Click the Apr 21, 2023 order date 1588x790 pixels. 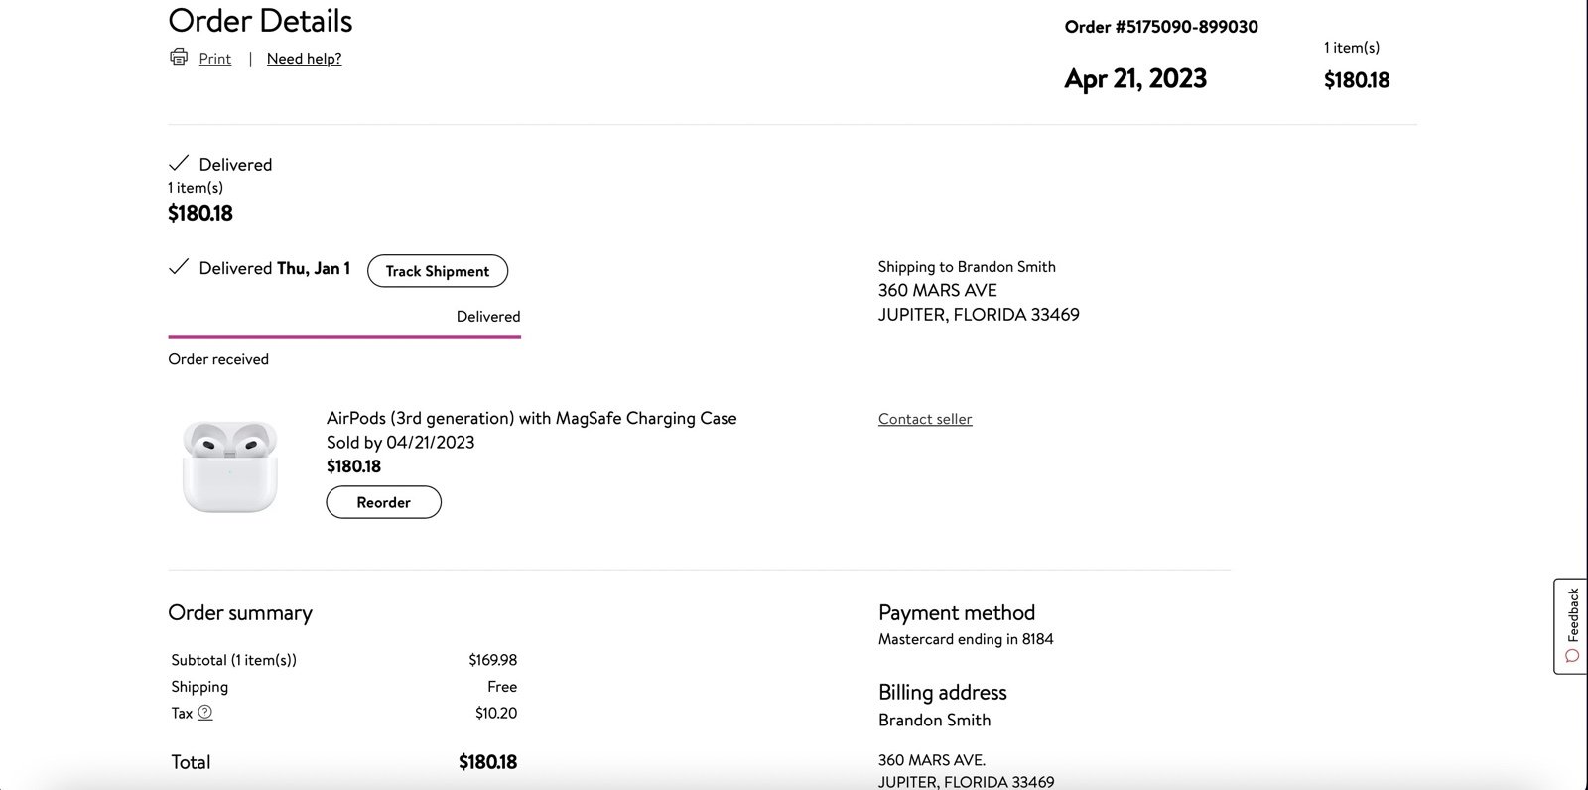[x=1135, y=79]
